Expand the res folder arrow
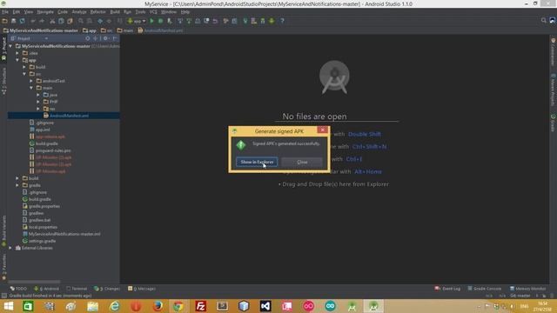This screenshot has height=313, width=557. tap(38, 109)
